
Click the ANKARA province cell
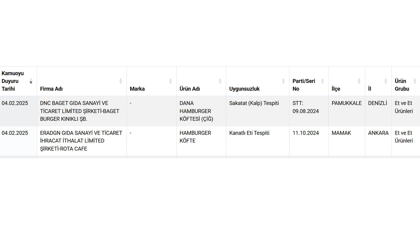click(x=378, y=133)
